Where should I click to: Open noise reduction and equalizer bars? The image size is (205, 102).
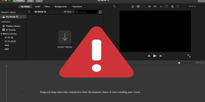pos(161,6)
